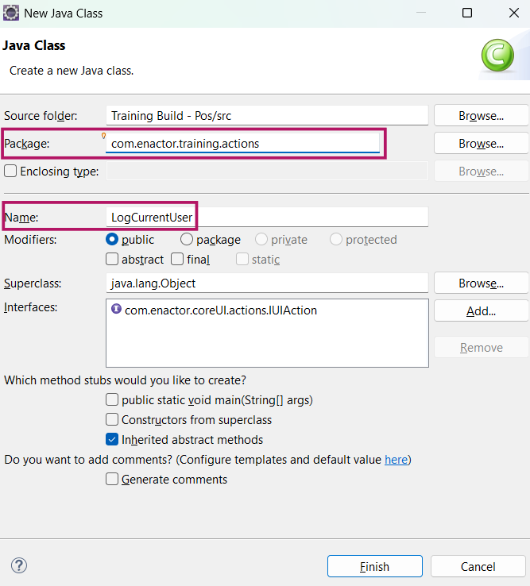The width and height of the screenshot is (530, 586).
Task: Enable Generate comments option
Action: click(112, 479)
